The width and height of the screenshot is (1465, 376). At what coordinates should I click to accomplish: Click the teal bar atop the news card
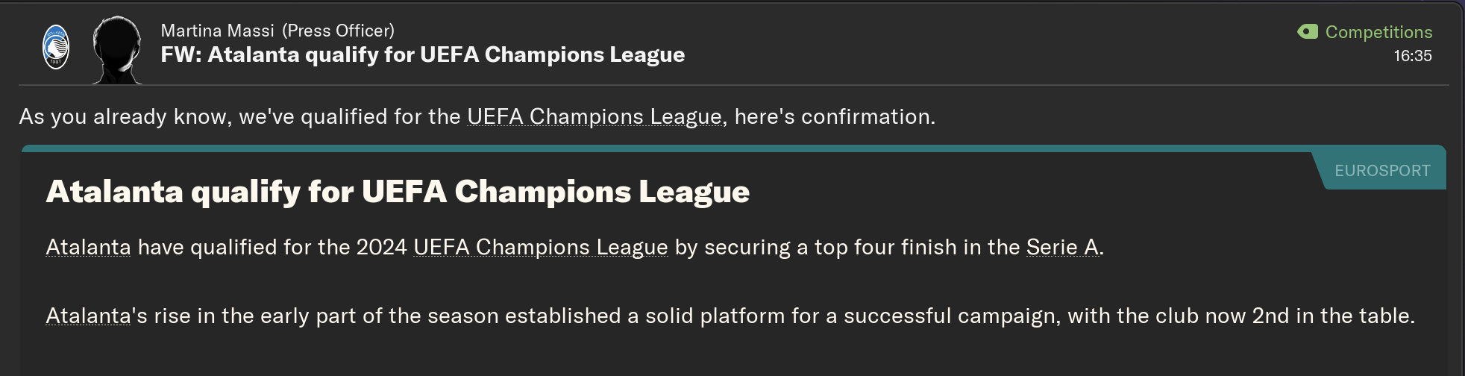pyautogui.click(x=671, y=148)
